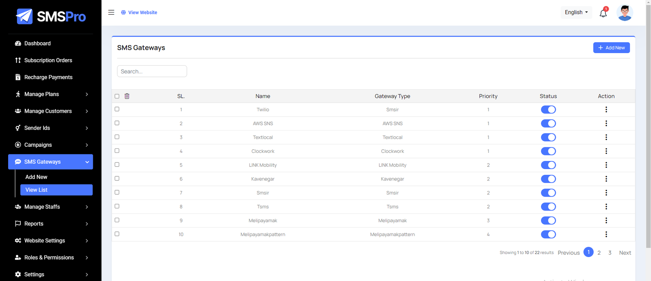Open action menu for Smsir row 7

[606, 193]
